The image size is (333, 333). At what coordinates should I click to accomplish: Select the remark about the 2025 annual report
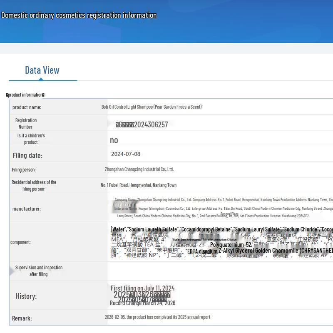(157, 317)
